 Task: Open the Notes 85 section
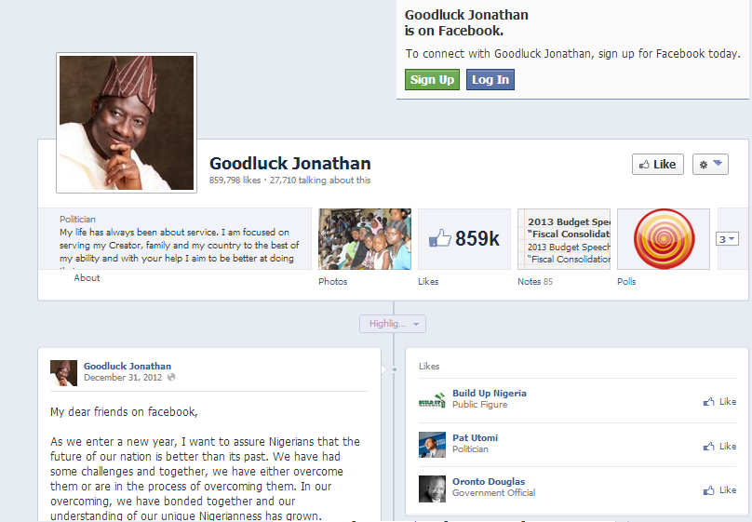535,281
